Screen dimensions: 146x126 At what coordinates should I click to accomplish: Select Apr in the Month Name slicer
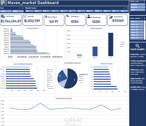pos(29,11)
